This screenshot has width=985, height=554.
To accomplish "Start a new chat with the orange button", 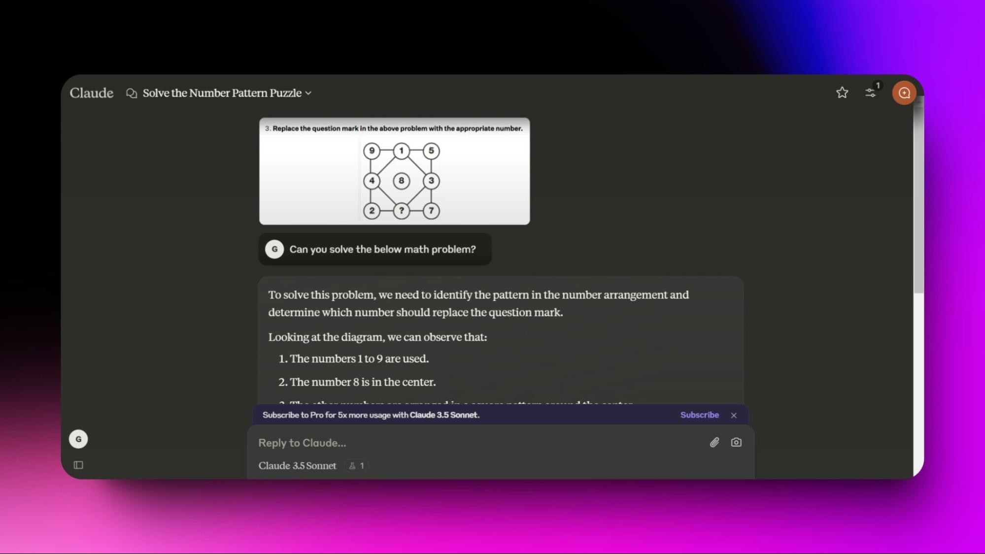I will (904, 93).
